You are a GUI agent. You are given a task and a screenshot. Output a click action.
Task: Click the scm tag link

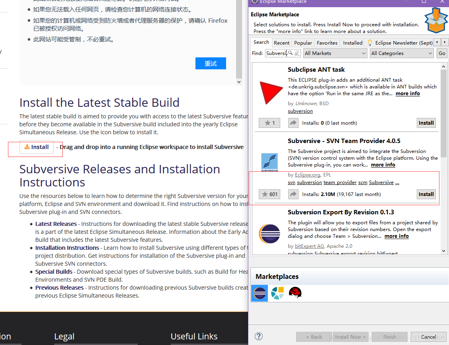point(363,182)
